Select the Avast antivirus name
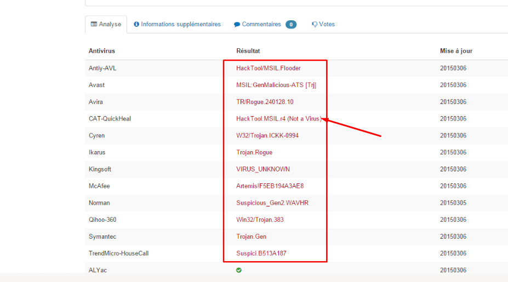This screenshot has height=282, width=508. click(96, 85)
